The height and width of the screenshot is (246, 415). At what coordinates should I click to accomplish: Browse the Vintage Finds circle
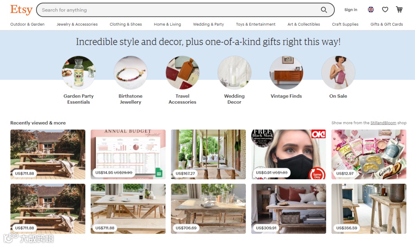click(x=286, y=73)
